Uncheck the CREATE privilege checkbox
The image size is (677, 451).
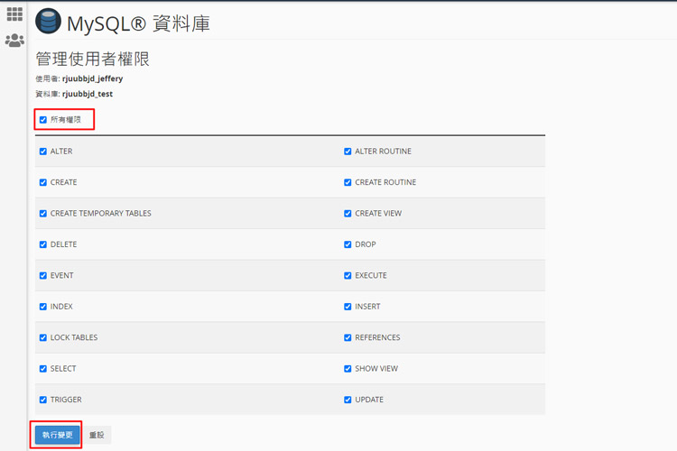43,182
